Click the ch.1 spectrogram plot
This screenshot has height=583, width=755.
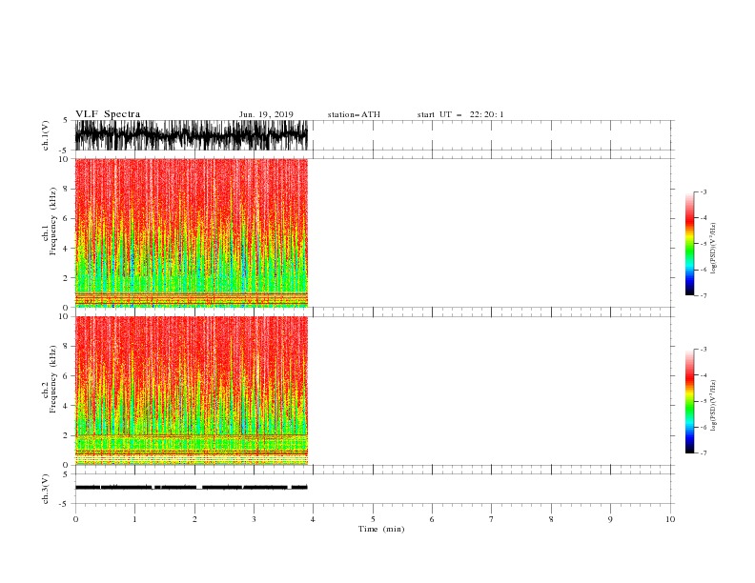coord(192,232)
